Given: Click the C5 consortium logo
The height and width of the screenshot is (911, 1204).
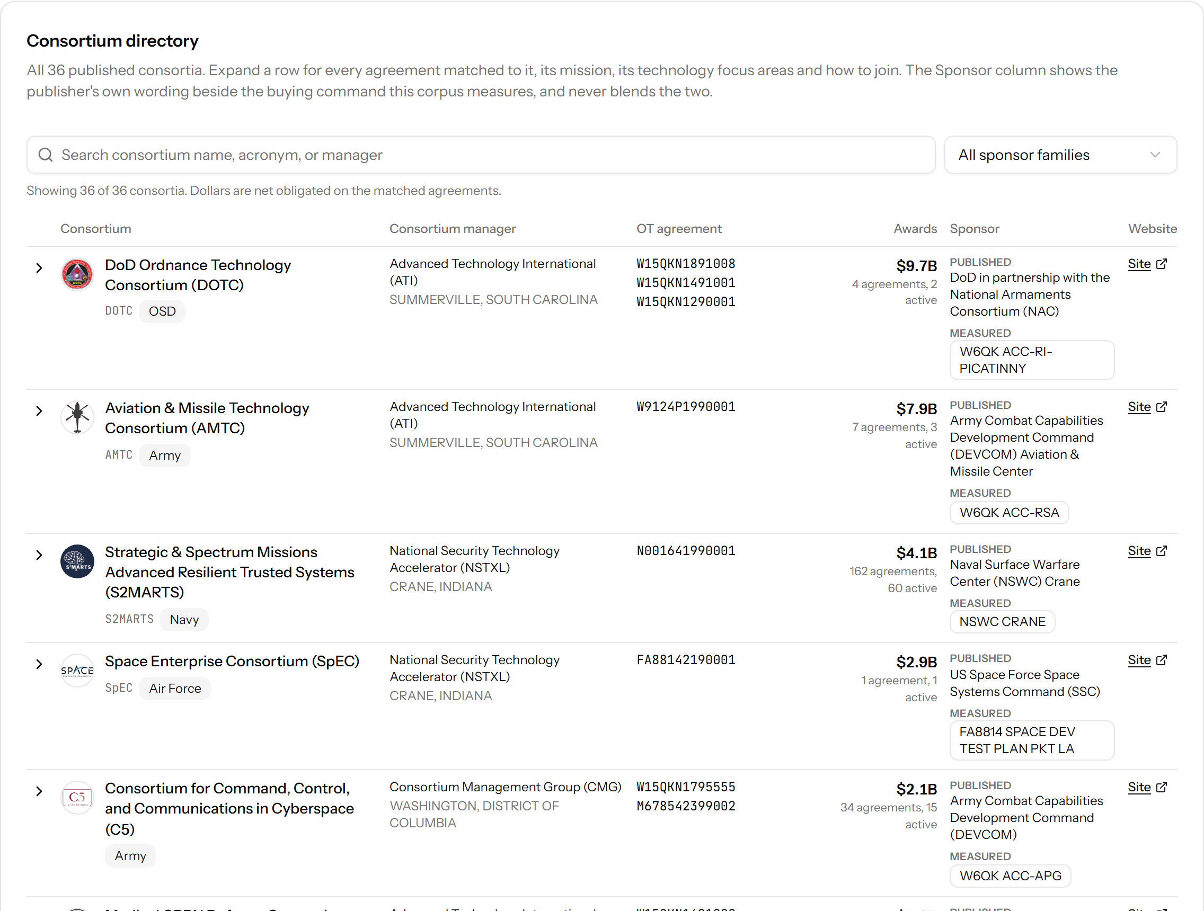Looking at the screenshot, I should (77, 797).
